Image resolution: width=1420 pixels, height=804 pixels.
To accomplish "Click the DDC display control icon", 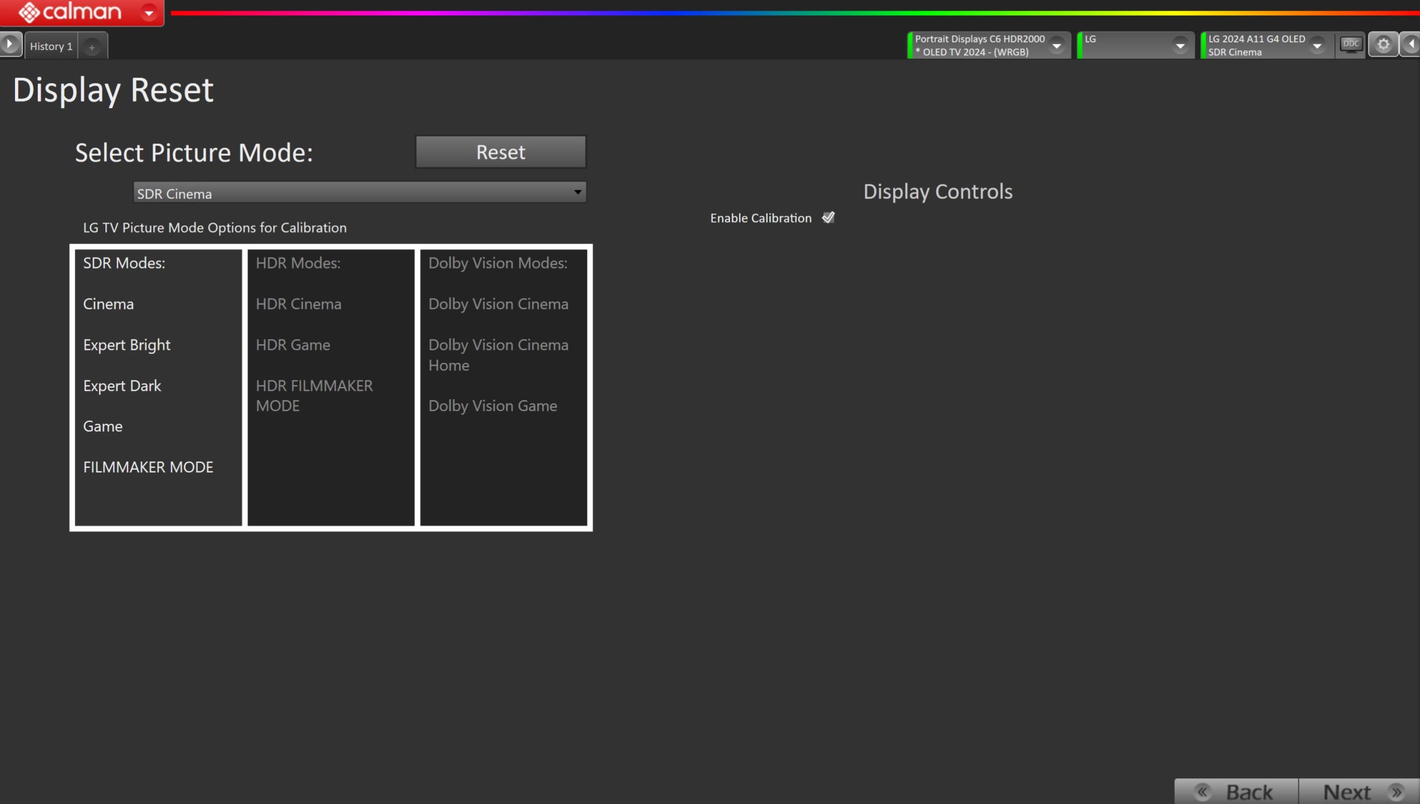I will pos(1351,44).
